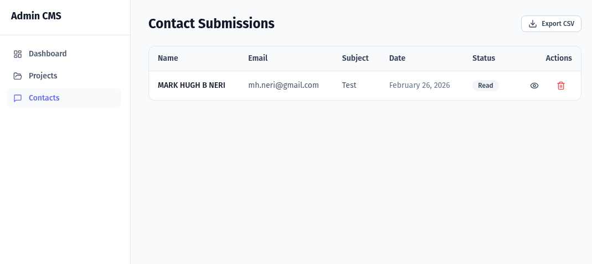Click the Projects folder icon

click(x=18, y=76)
